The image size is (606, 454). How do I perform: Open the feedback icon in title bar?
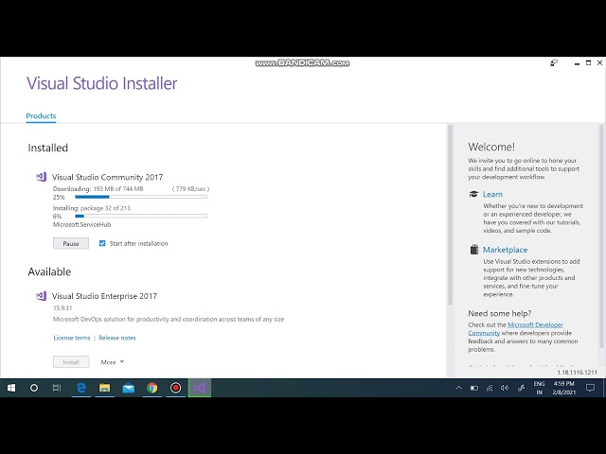click(x=554, y=63)
